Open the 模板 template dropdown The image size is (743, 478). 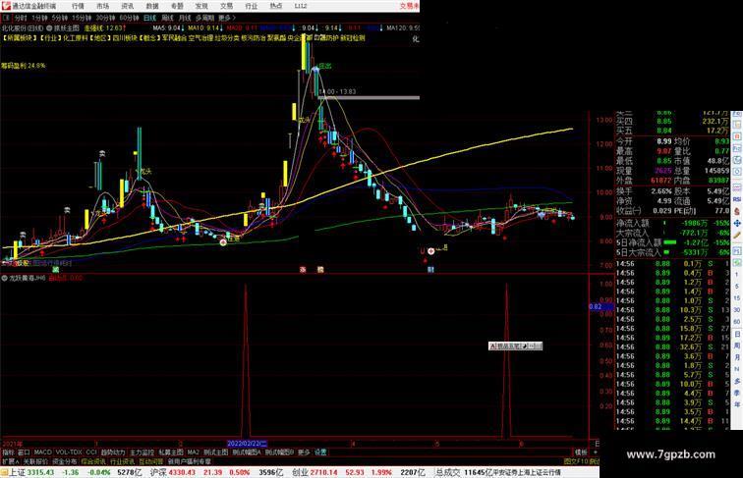click(x=581, y=452)
